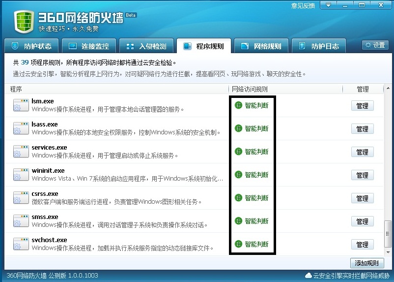
Task: Click 智能判断 green icon for services.exe
Action: click(x=238, y=152)
